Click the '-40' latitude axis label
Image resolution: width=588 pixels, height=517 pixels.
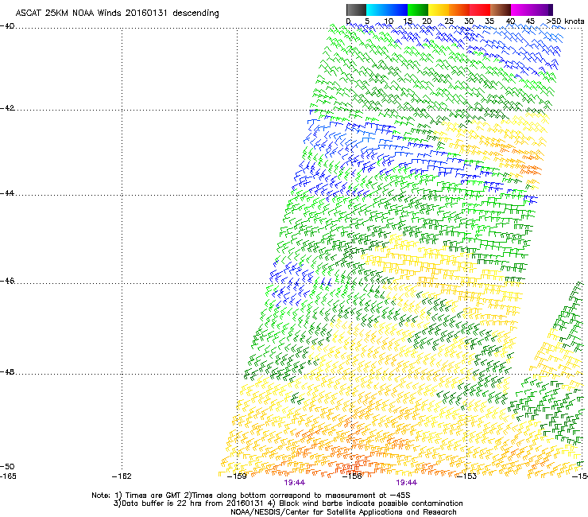click(x=7, y=26)
